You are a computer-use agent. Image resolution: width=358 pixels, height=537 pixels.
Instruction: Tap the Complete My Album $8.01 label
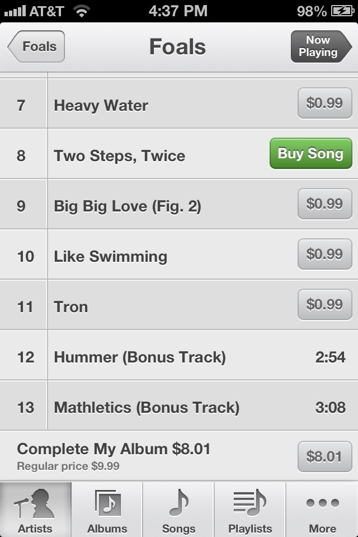[x=114, y=449]
